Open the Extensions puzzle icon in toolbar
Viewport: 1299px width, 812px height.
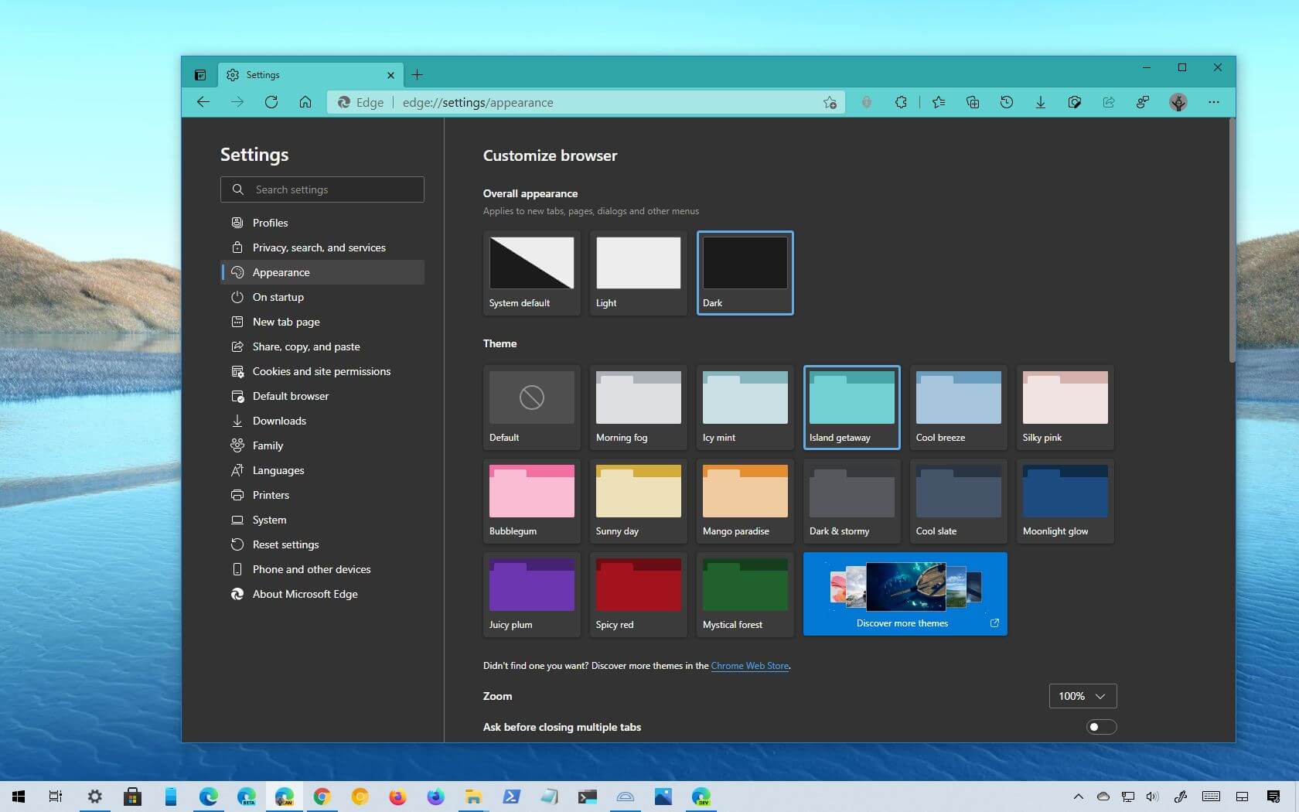click(x=901, y=102)
